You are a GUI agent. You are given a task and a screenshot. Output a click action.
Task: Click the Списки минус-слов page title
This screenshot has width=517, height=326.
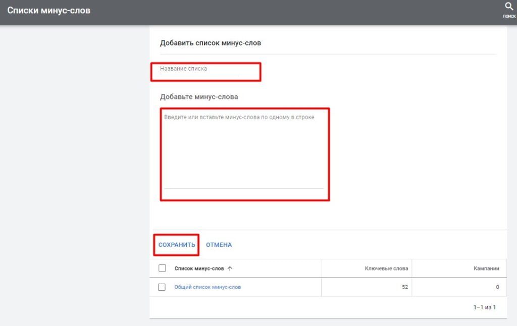pyautogui.click(x=49, y=11)
